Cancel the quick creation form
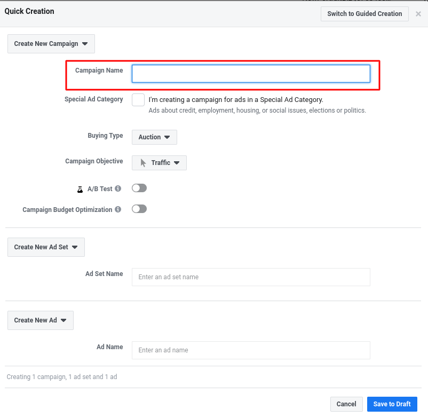This screenshot has width=428, height=417. 346,404
